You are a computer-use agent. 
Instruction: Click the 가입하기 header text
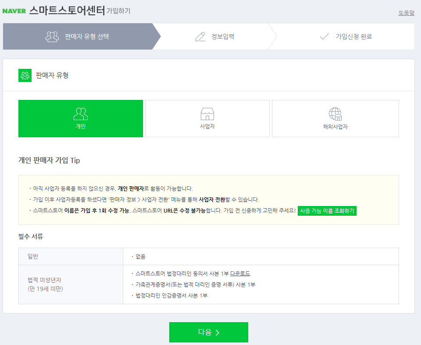pos(118,11)
